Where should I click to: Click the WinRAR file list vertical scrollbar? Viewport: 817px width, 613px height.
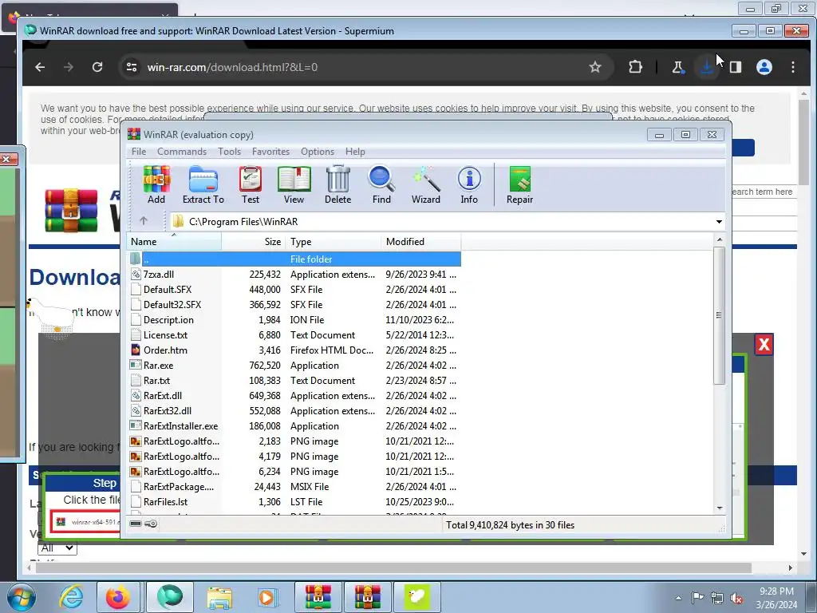[x=719, y=315]
